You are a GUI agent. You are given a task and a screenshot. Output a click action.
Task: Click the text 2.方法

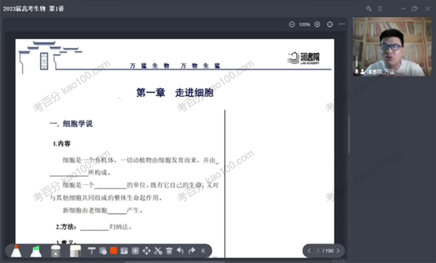(66, 227)
